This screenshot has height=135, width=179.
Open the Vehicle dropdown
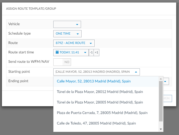coord(67,24)
